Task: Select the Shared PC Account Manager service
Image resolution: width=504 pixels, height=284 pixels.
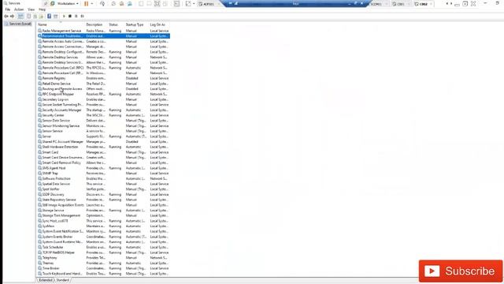Action: coord(103,142)
